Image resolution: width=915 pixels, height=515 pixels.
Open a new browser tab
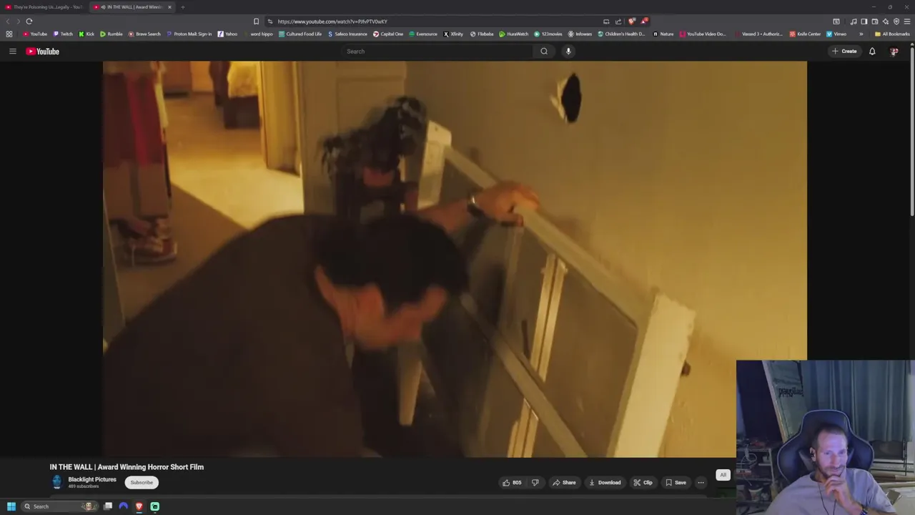pos(182,7)
